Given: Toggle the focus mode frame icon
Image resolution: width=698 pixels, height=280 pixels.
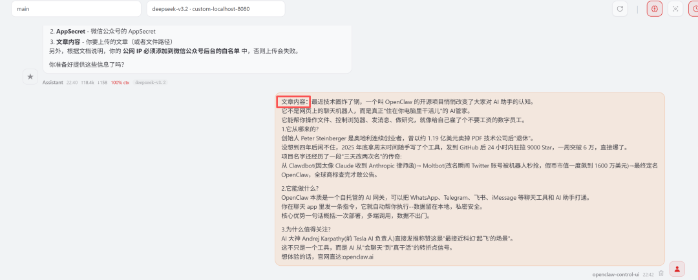Looking at the screenshot, I should tap(675, 9).
